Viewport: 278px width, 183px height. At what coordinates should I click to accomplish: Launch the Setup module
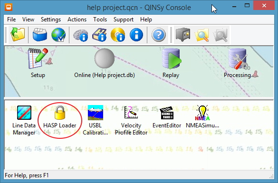[x=38, y=63]
